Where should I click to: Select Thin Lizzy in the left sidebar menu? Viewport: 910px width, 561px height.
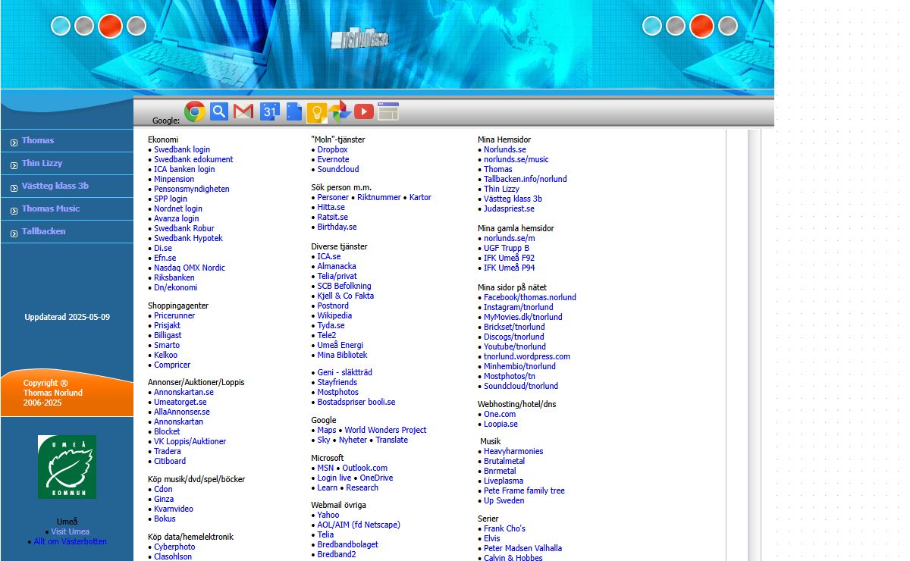tap(42, 163)
